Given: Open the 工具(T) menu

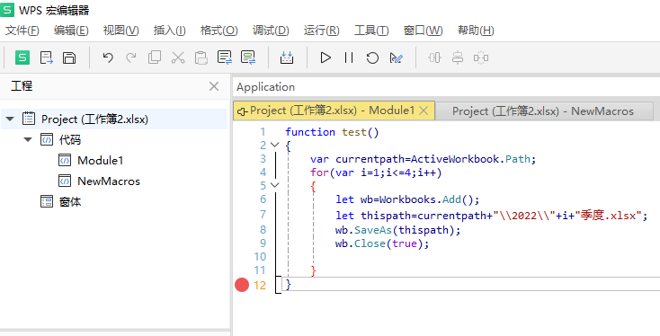Looking at the screenshot, I should coord(371,31).
